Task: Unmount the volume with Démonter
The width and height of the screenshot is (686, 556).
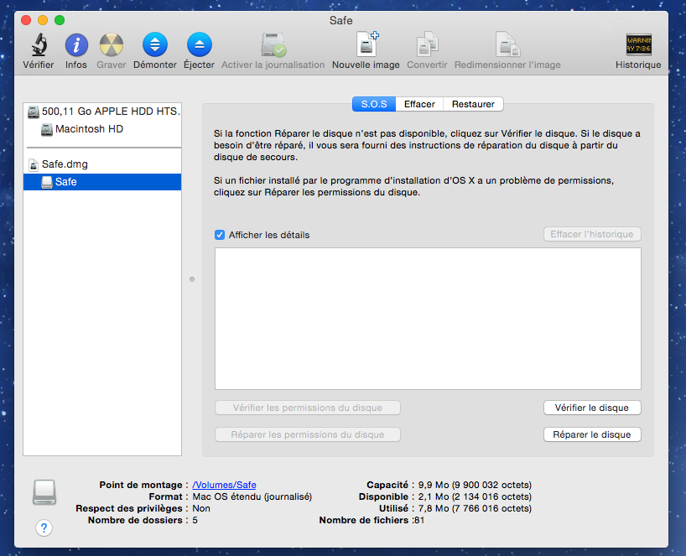Action: pos(155,44)
